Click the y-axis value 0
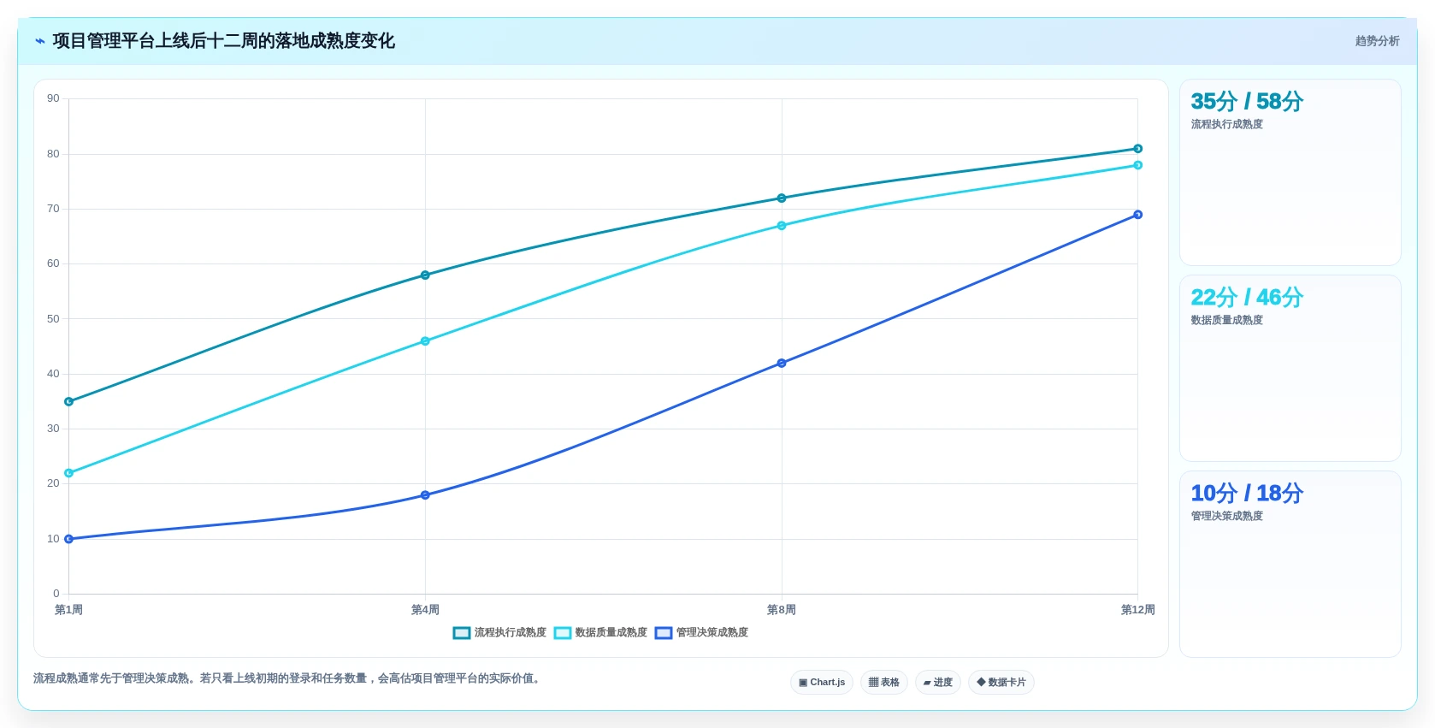Viewport: 1435px width, 728px height. coord(56,594)
